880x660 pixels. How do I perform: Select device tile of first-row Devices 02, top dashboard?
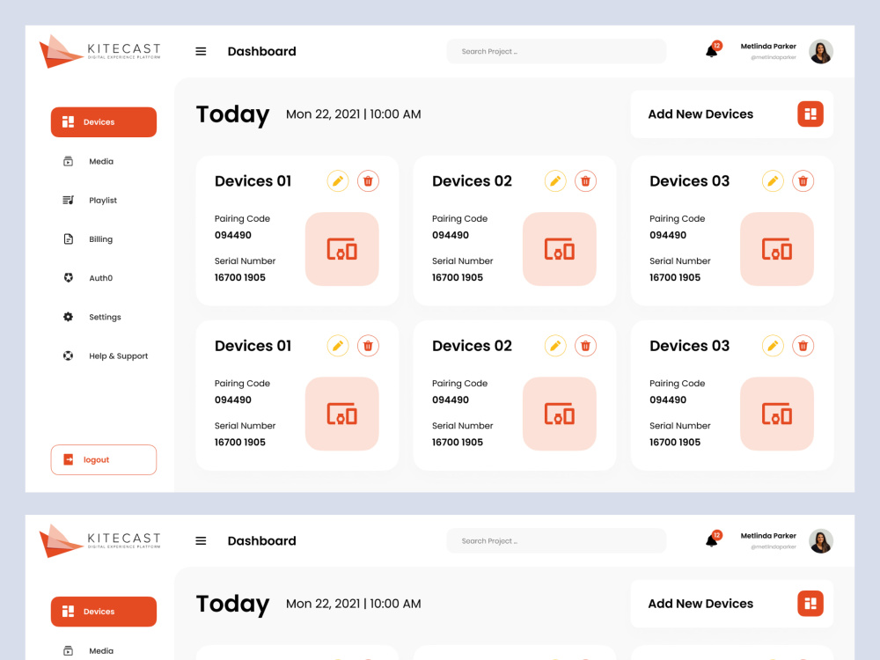tap(560, 249)
